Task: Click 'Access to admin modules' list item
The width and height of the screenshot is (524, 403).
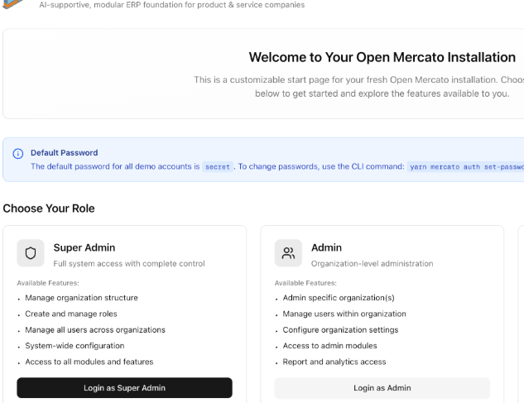Action: coord(329,346)
